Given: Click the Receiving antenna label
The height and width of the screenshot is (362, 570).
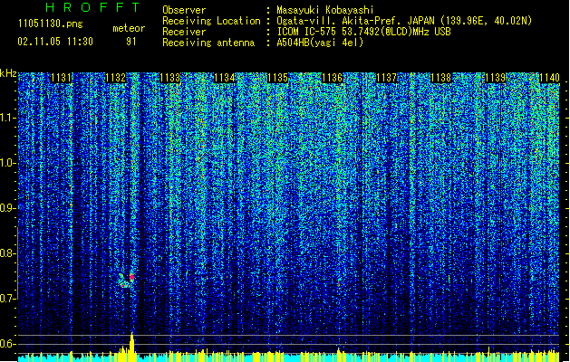Looking at the screenshot, I should point(208,43).
